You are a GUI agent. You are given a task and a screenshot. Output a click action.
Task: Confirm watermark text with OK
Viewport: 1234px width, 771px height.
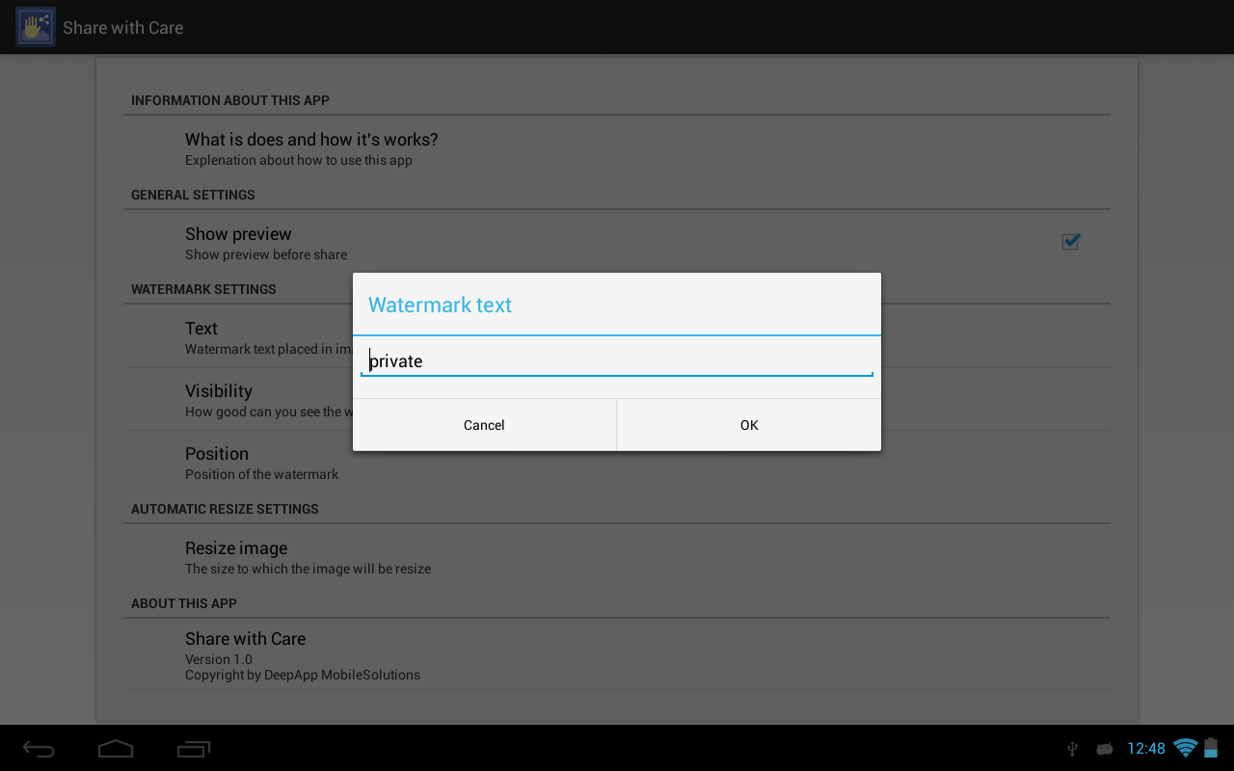tap(749, 425)
